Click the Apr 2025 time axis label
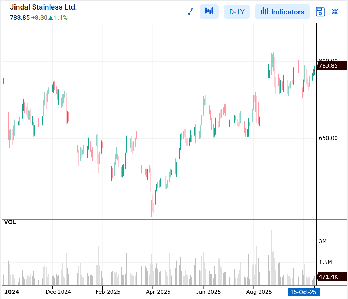The width and height of the screenshot is (348, 299). tap(158, 292)
